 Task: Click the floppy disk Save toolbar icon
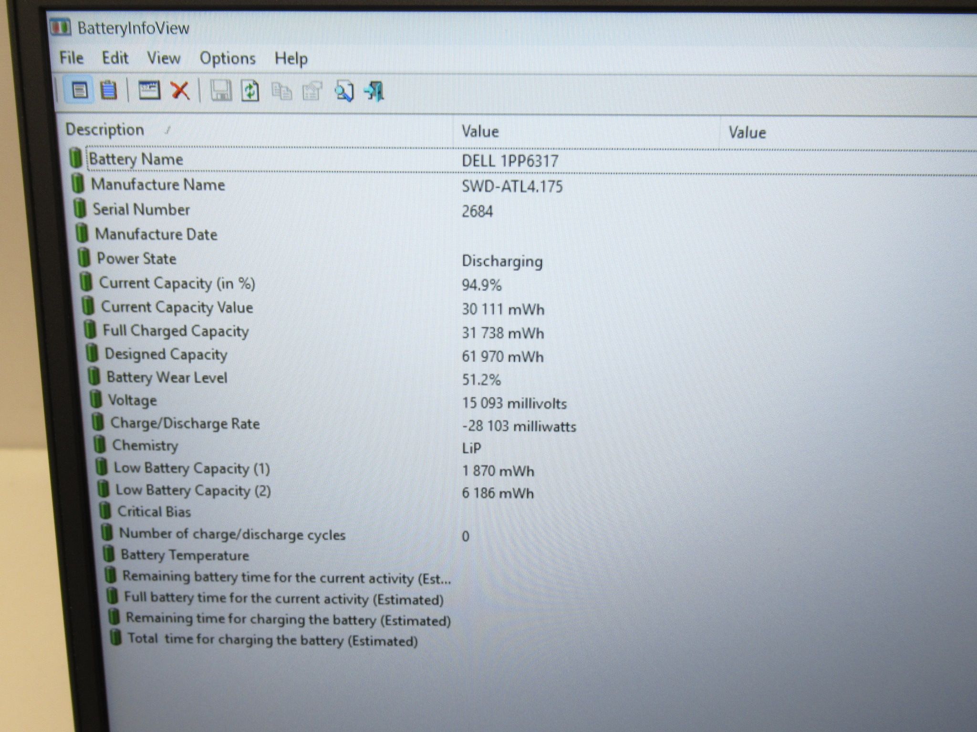pyautogui.click(x=220, y=91)
